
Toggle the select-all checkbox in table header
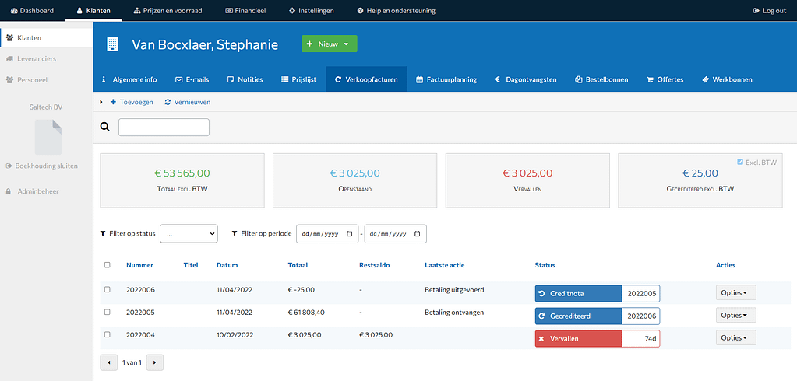pyautogui.click(x=107, y=265)
